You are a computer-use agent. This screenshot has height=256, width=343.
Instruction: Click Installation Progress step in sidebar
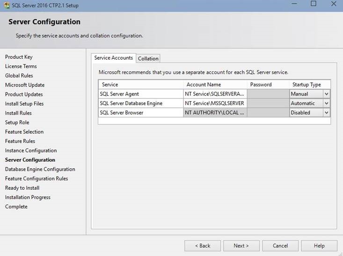28,197
